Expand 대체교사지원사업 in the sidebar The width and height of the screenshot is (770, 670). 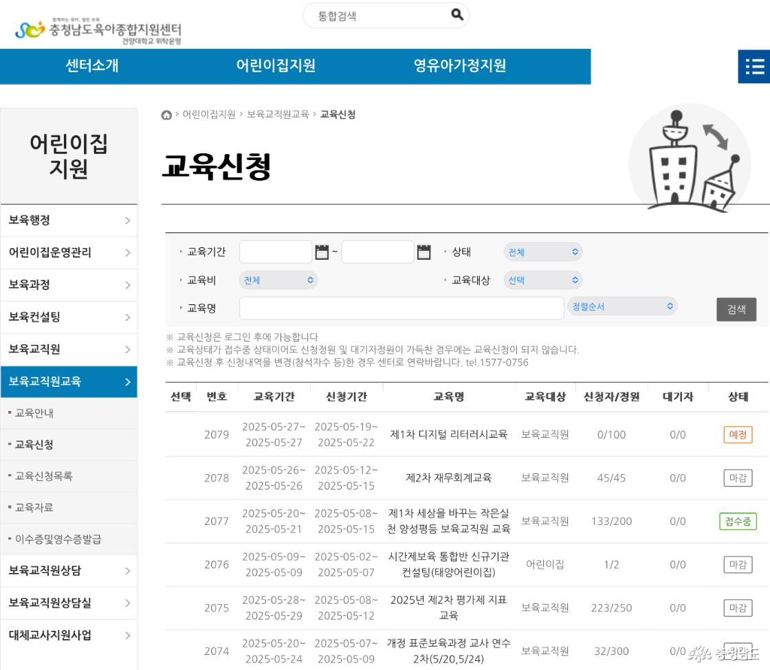[x=69, y=636]
